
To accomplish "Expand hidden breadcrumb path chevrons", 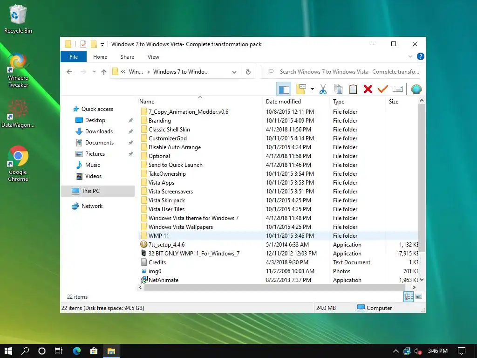I will tap(123, 72).
